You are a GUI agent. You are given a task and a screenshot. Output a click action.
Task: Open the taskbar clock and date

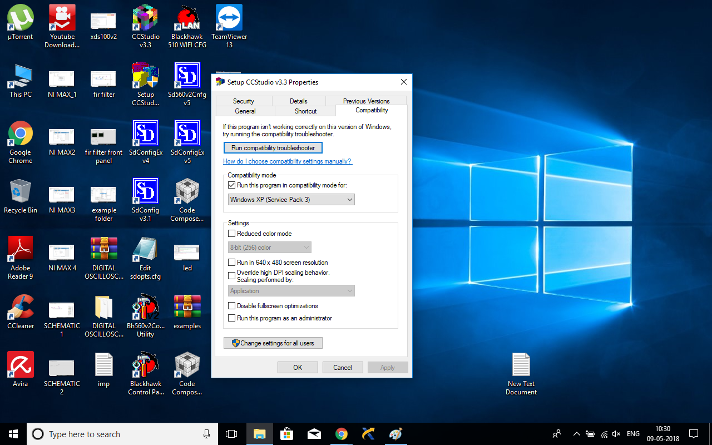tap(662, 434)
